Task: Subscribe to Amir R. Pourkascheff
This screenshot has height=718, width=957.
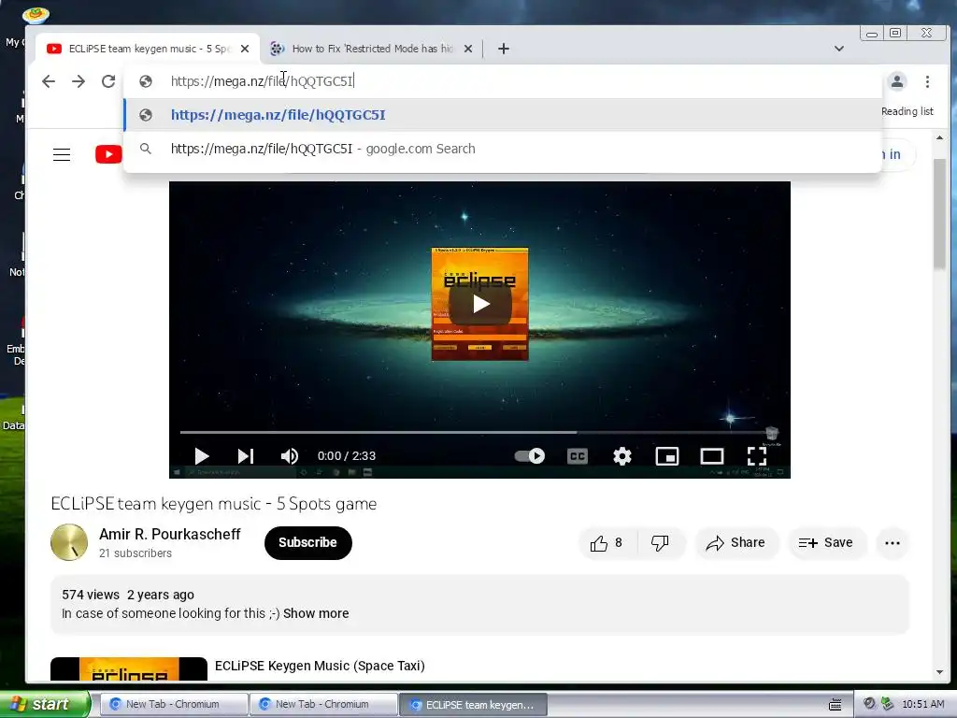Action: pyautogui.click(x=308, y=543)
